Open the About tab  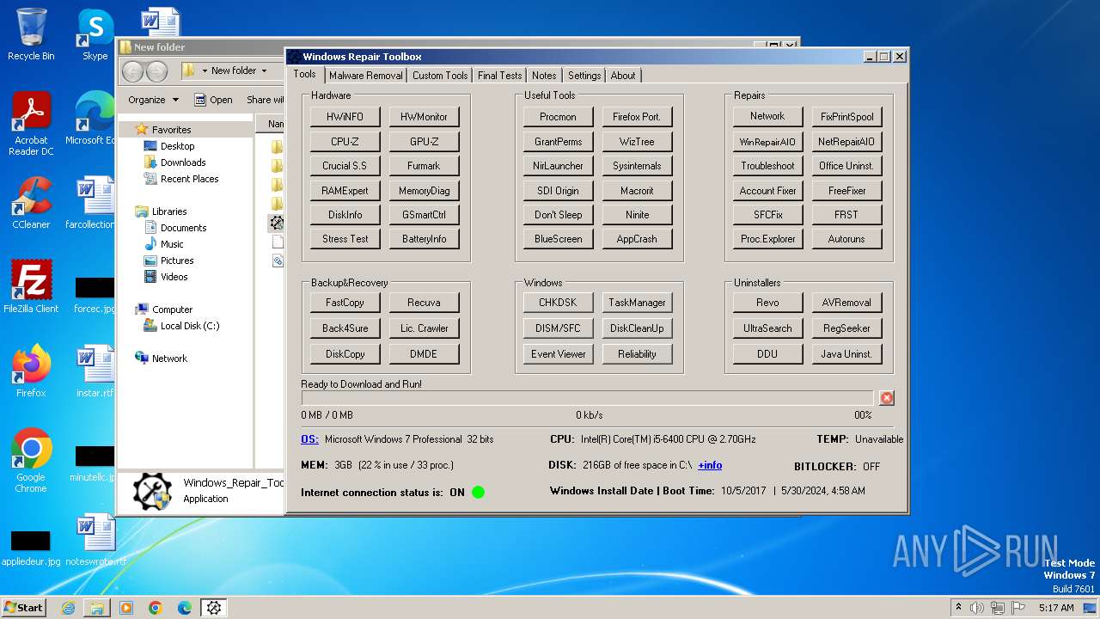pos(623,76)
